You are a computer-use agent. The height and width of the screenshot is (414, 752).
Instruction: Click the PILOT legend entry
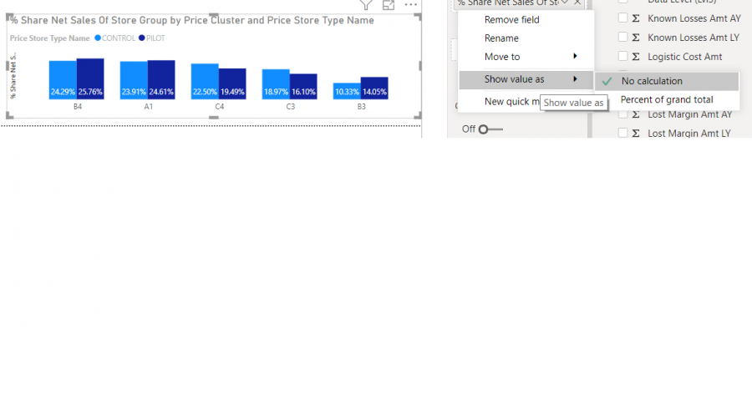152,38
